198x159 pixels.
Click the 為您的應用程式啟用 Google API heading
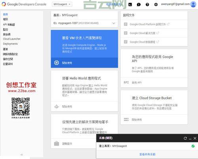(152, 59)
